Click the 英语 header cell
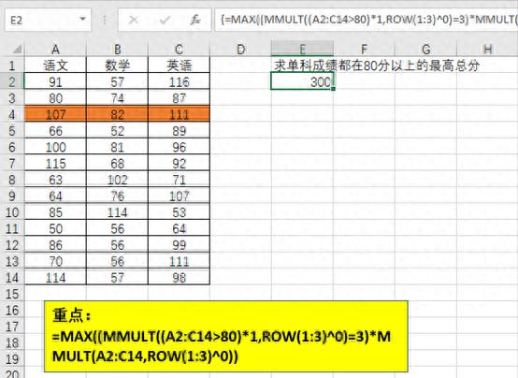518x378 pixels. coord(179,65)
